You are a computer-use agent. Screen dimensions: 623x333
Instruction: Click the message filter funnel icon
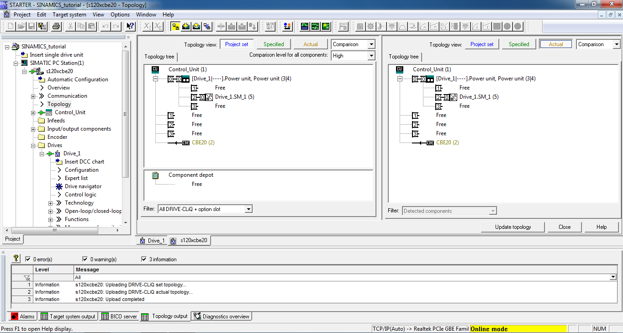point(27,278)
